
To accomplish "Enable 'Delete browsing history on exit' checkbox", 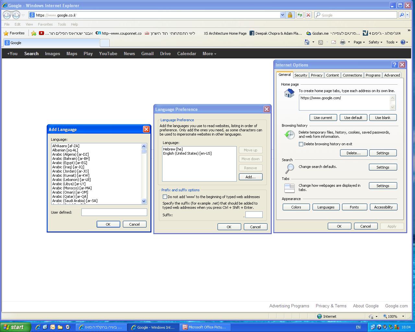I will [301, 144].
